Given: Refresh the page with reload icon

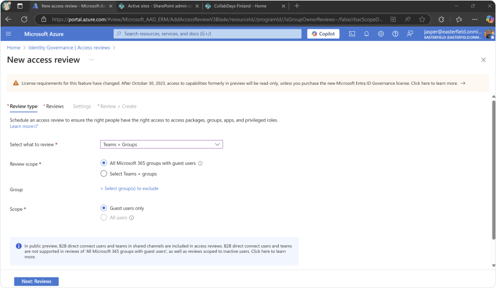Looking at the screenshot, I should coord(24,19).
